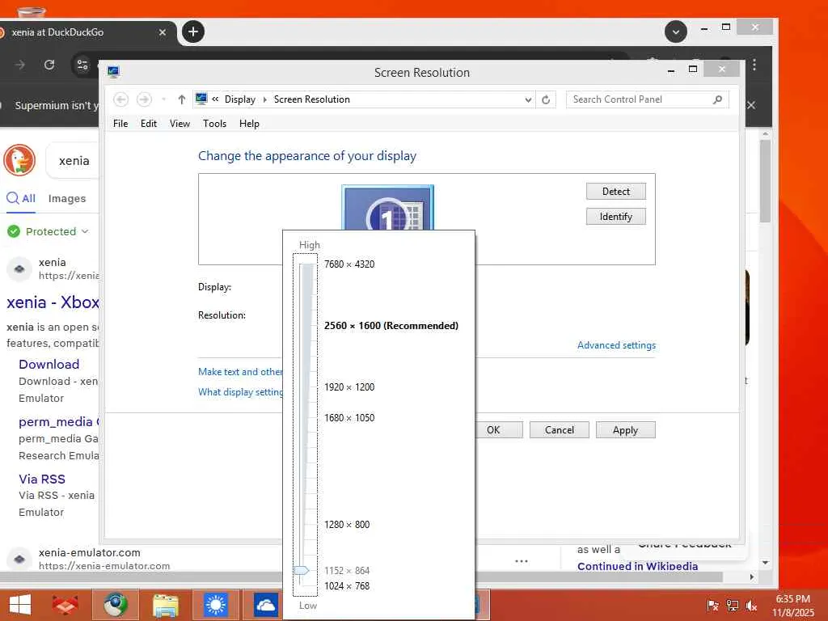Click the Action Center flag tray icon
Image resolution: width=828 pixels, height=621 pixels.
(x=713, y=605)
